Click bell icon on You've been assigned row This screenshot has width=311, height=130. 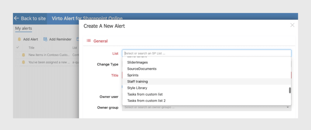pyautogui.click(x=23, y=62)
